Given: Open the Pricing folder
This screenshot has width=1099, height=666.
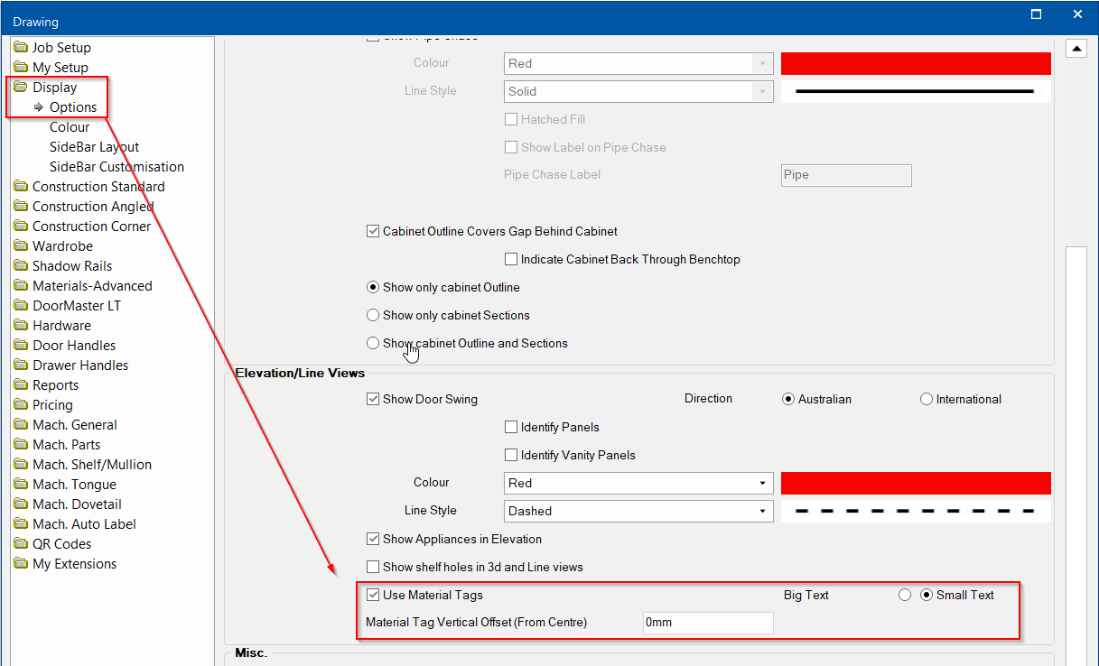Looking at the screenshot, I should point(43,405).
